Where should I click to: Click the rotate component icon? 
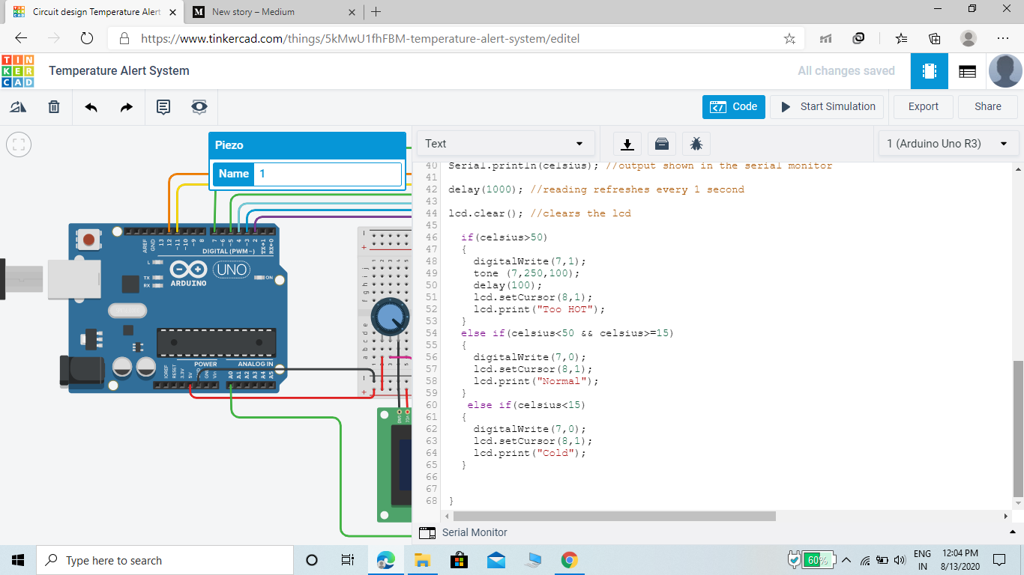[x=18, y=107]
